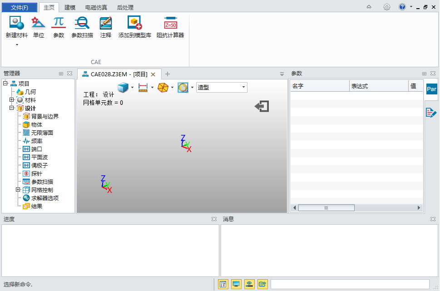Open the measure tool dropdown arrow
The image size is (440, 291).
[x=153, y=87]
